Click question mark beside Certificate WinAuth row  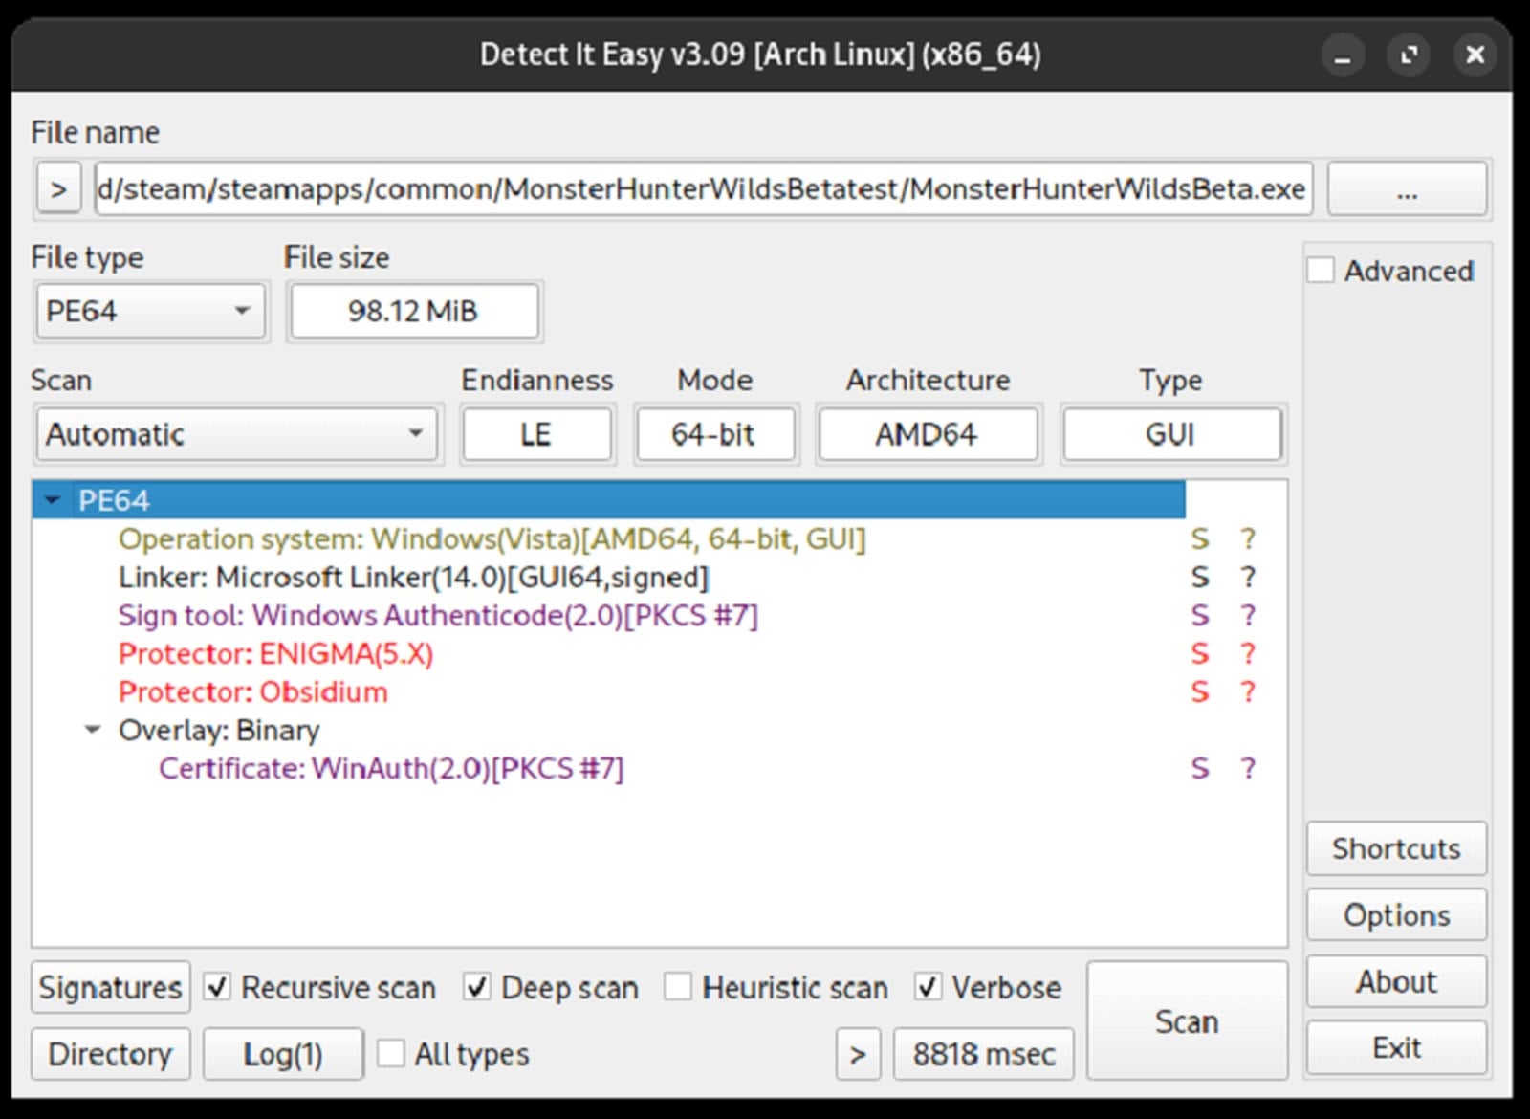pyautogui.click(x=1247, y=769)
